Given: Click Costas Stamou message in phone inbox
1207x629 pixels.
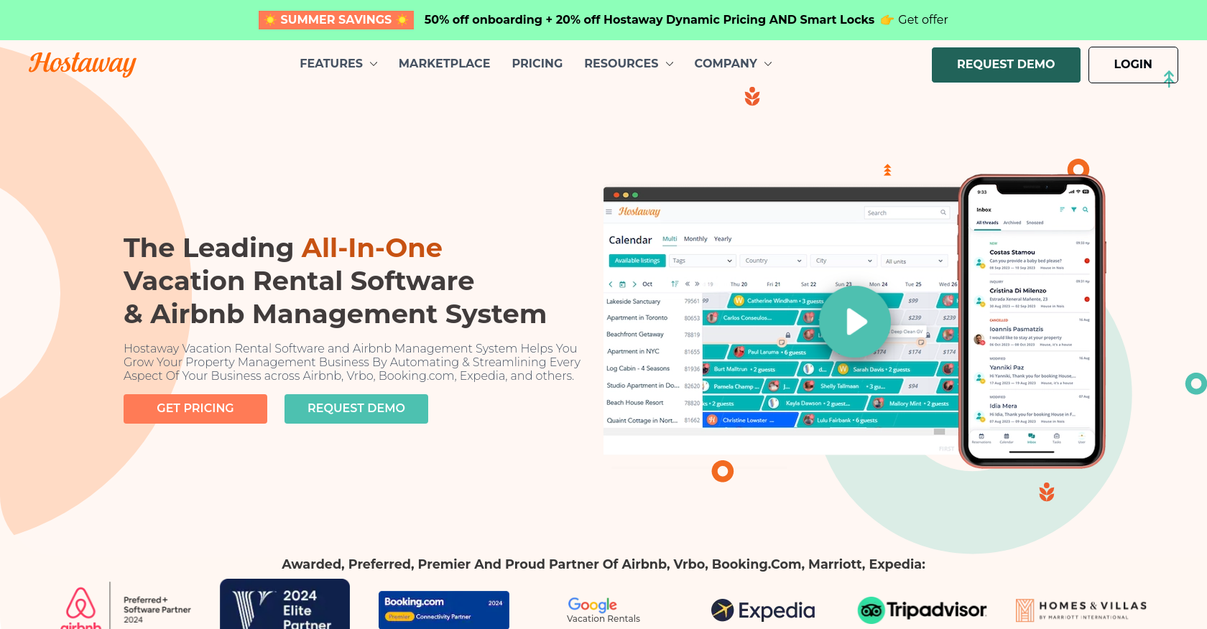Looking at the screenshot, I should click(1032, 258).
